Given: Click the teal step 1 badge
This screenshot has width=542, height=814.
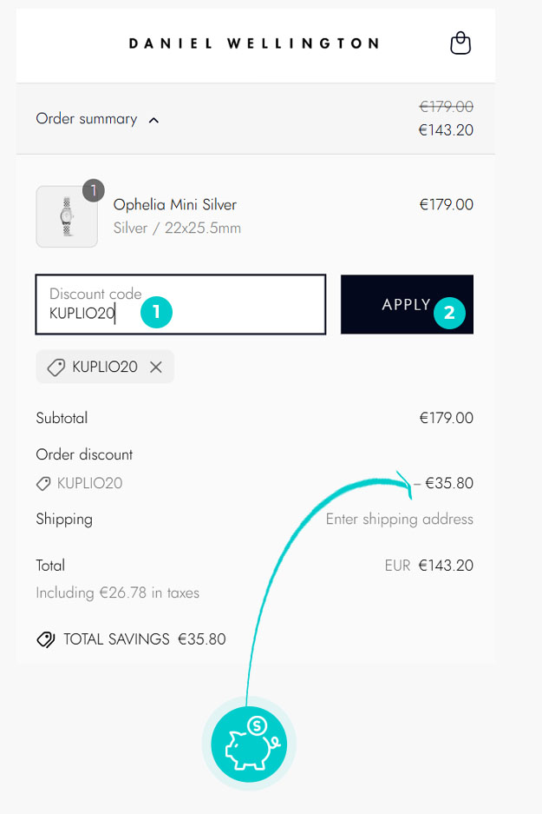Looking at the screenshot, I should tap(157, 313).
